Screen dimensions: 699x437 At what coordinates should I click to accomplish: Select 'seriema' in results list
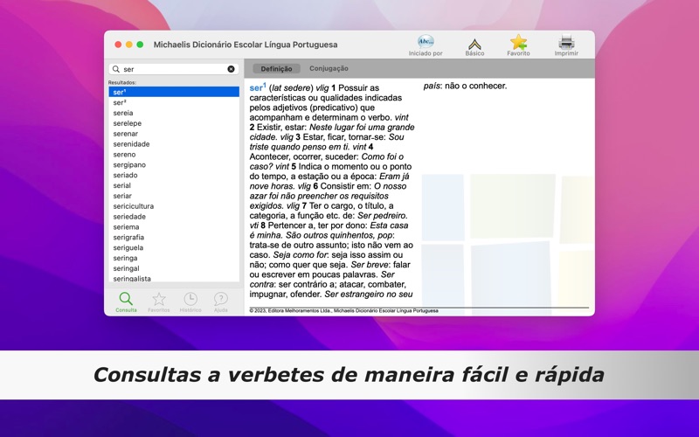pyautogui.click(x=174, y=227)
